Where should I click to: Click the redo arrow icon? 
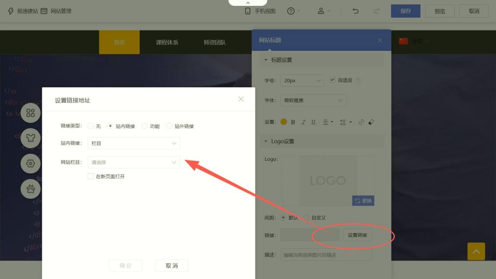(377, 11)
